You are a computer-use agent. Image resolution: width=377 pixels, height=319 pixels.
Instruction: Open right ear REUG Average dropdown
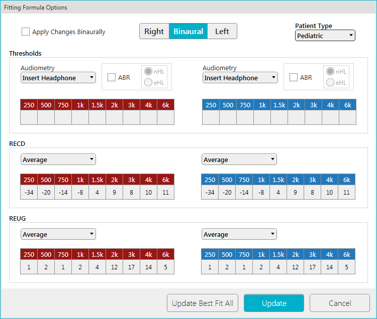pos(58,234)
